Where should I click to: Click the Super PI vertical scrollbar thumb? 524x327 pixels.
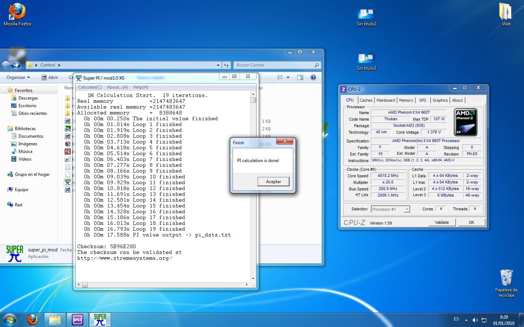click(253, 100)
